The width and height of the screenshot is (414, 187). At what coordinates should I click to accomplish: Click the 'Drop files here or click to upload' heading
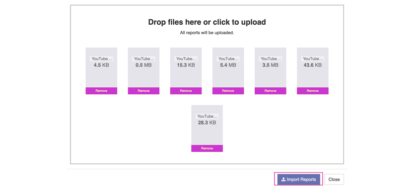pos(207,22)
